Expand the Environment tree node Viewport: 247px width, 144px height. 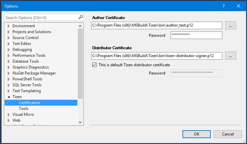(9, 26)
